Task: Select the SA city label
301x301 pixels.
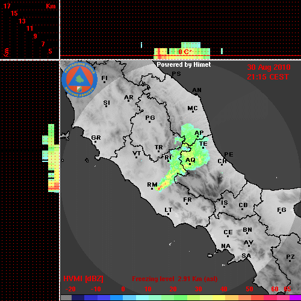Action: (x=246, y=255)
